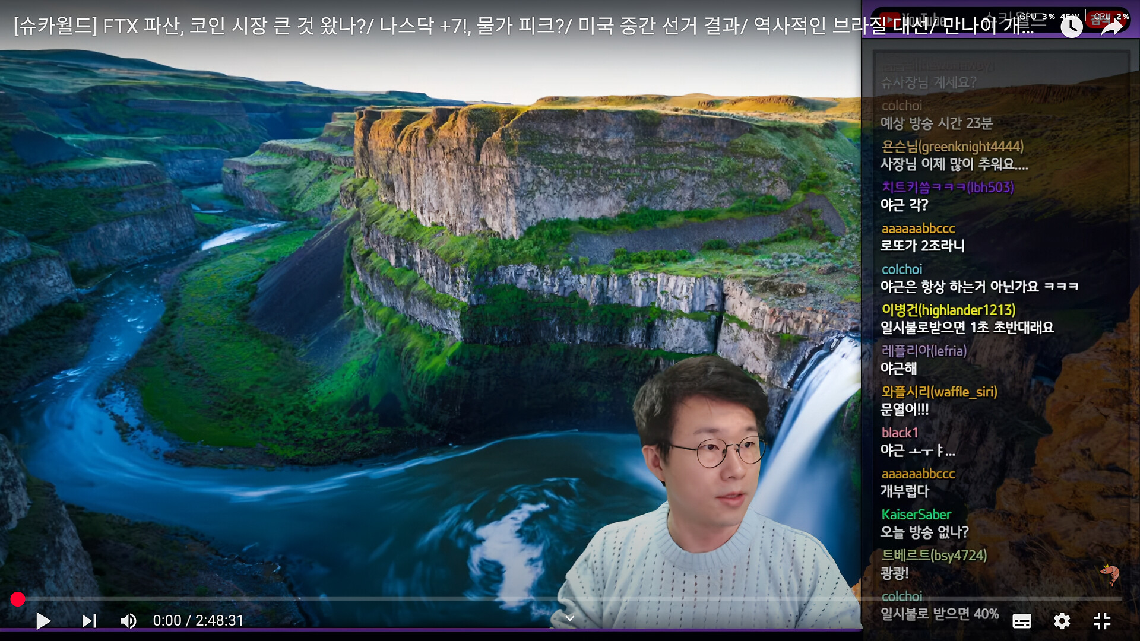Click the CPU 2% usage readout
The height and width of the screenshot is (641, 1140).
click(1110, 17)
